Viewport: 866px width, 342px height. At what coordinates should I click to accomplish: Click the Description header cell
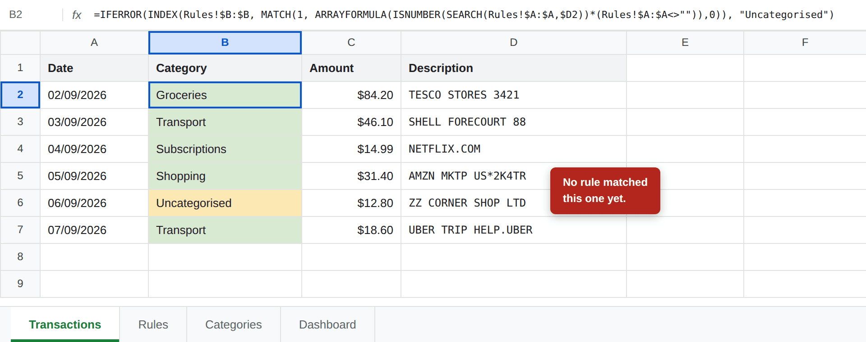pyautogui.click(x=514, y=68)
